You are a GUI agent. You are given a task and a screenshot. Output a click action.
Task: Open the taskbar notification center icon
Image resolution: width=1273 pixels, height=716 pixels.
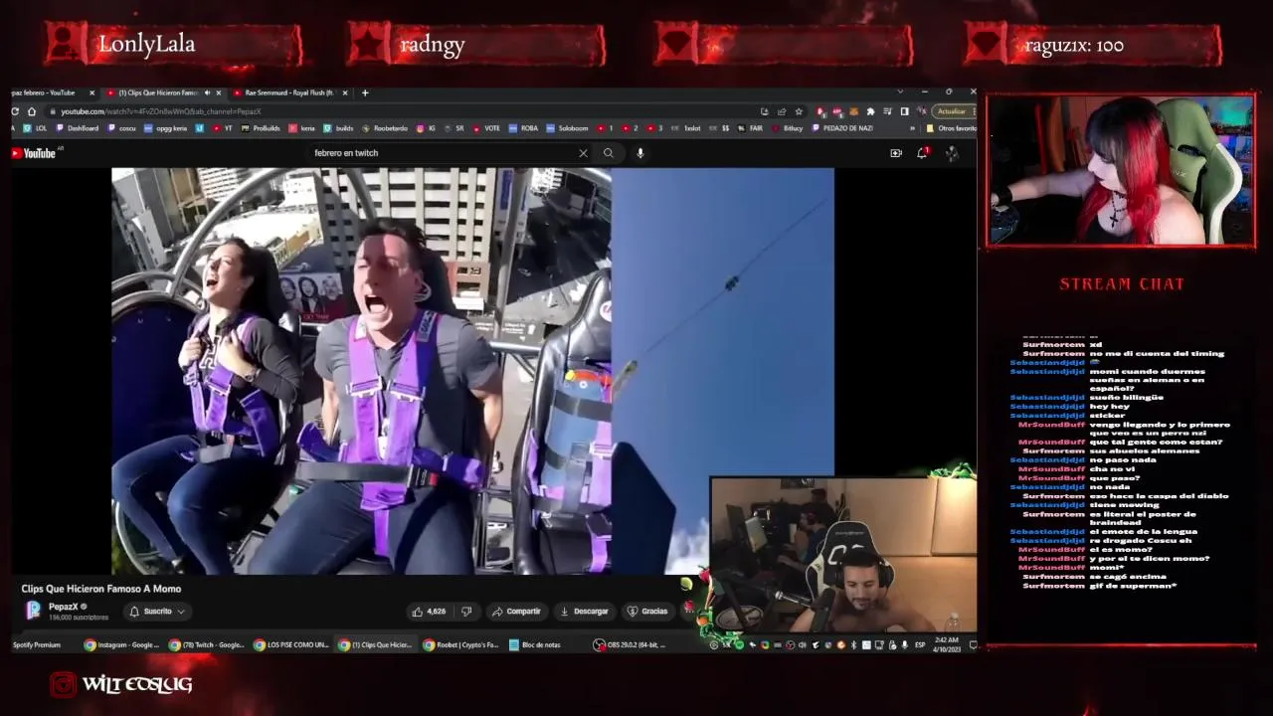coord(972,644)
